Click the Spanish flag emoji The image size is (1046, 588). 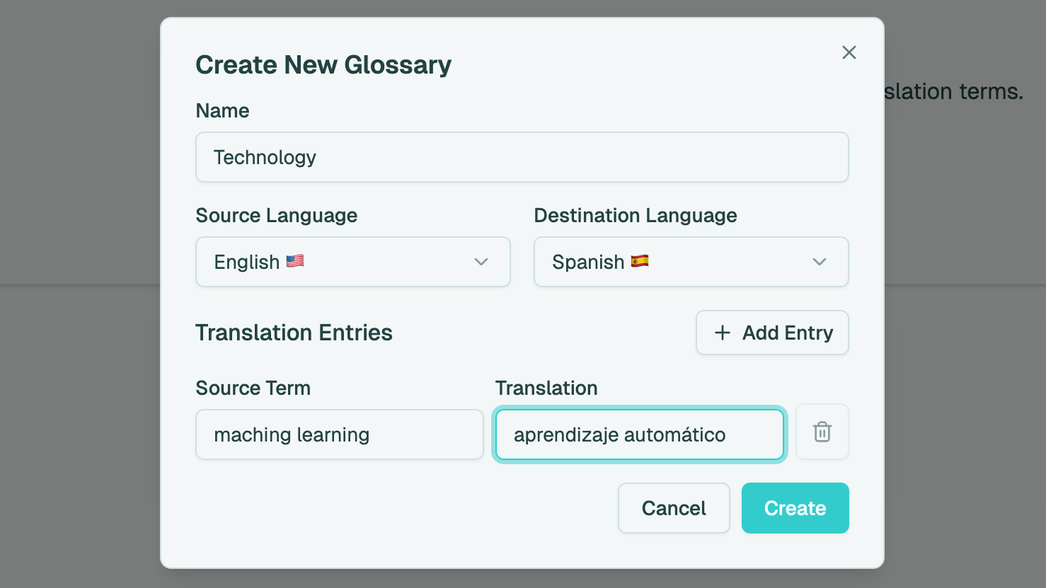[x=639, y=261]
